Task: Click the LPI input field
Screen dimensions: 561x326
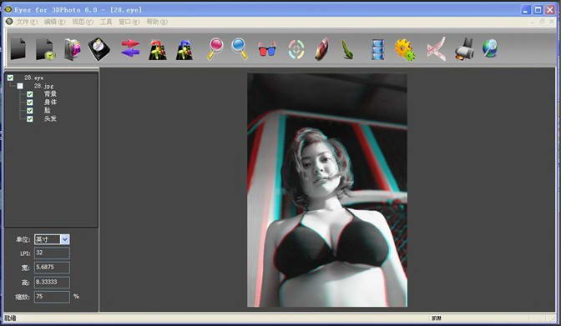Action: point(52,253)
